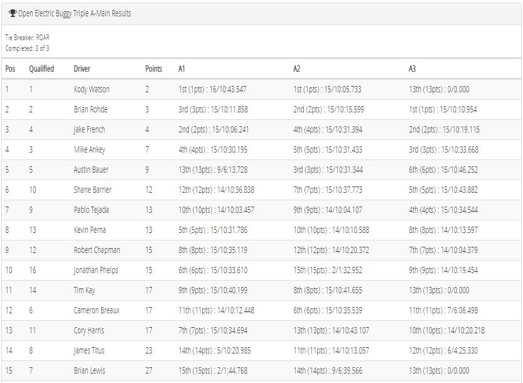This screenshot has width=523, height=383.
Task: Select the Pos column header
Action: pyautogui.click(x=10, y=68)
